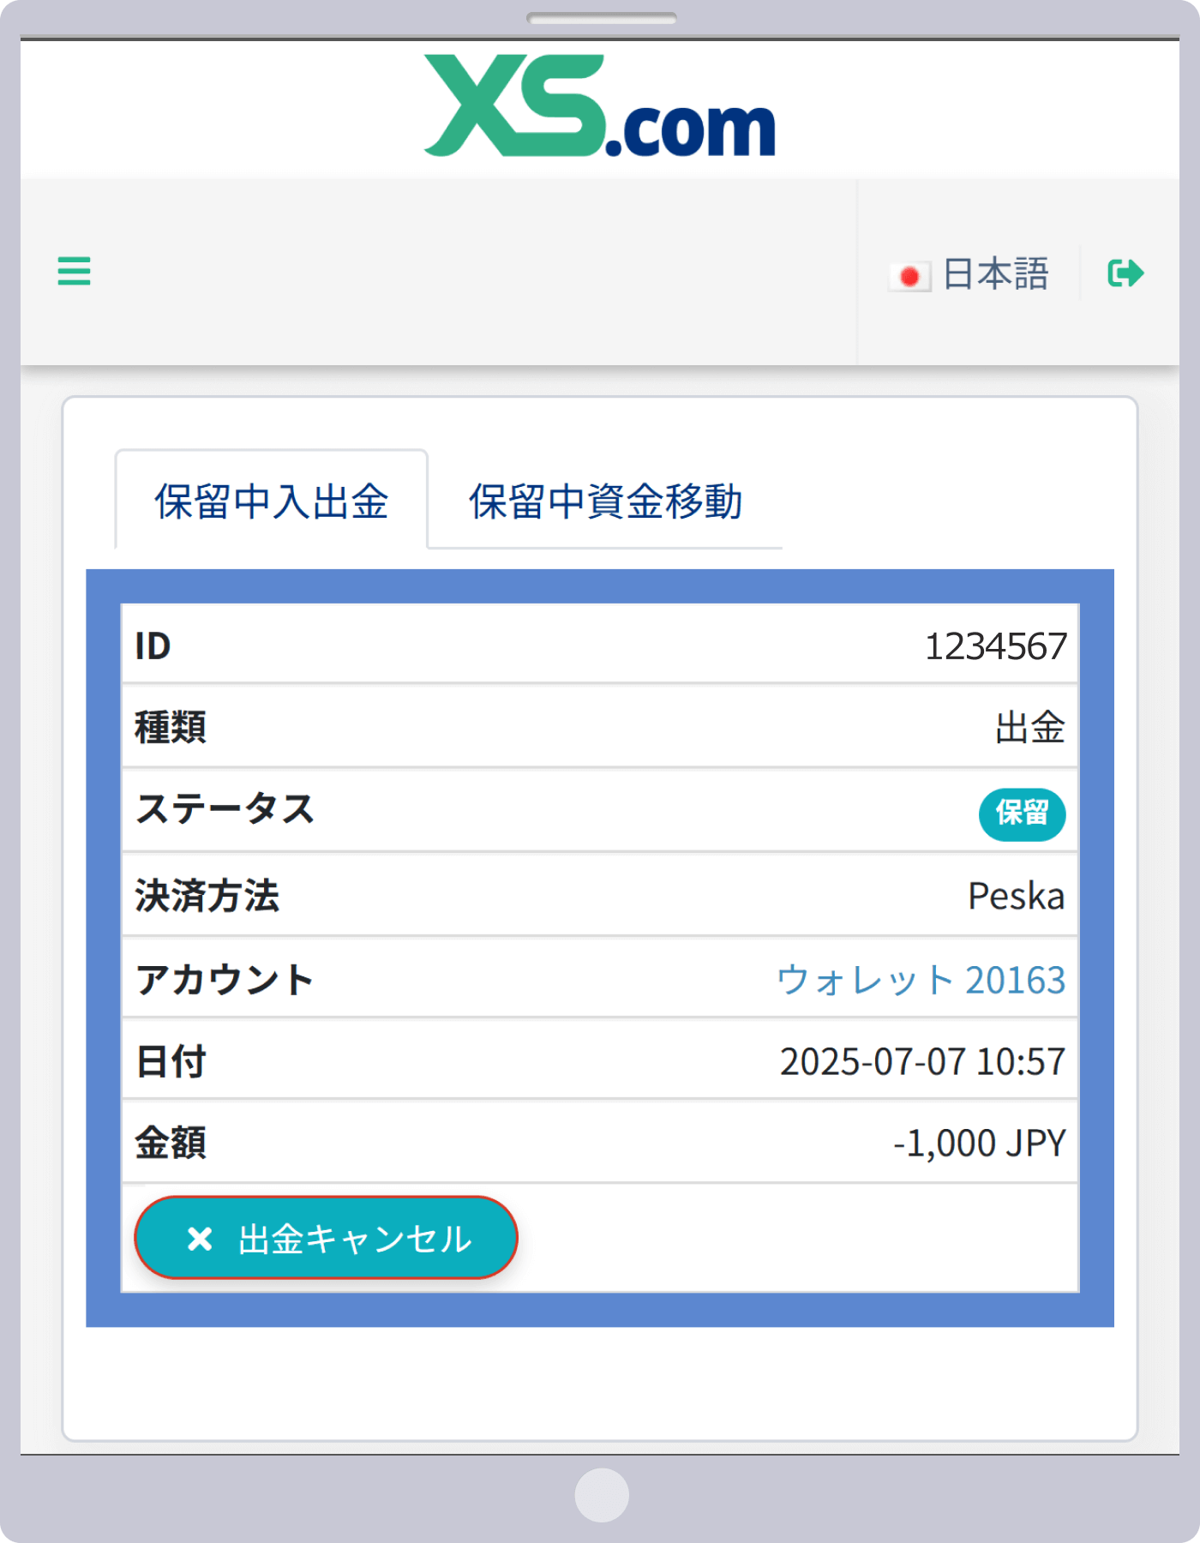
Task: Open the 日本語 language selector
Action: tap(969, 274)
